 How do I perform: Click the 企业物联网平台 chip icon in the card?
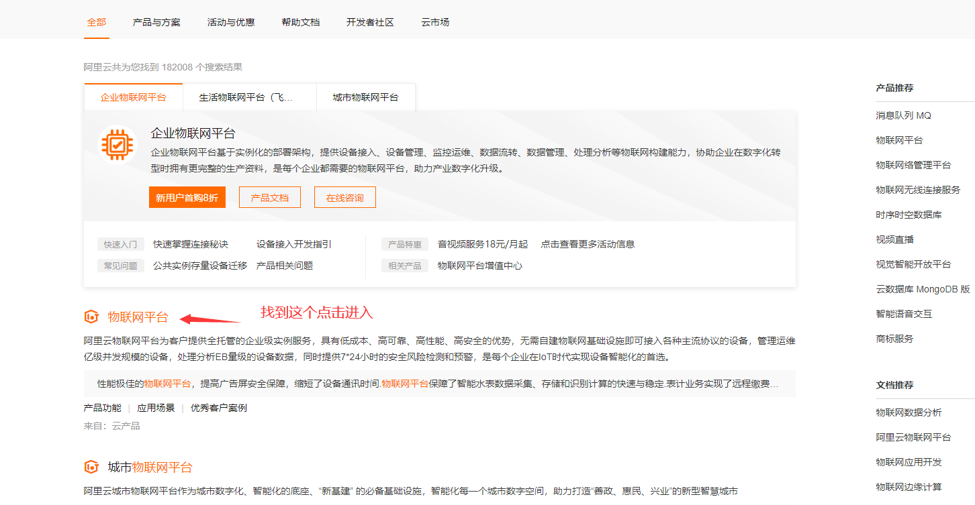pos(117,144)
